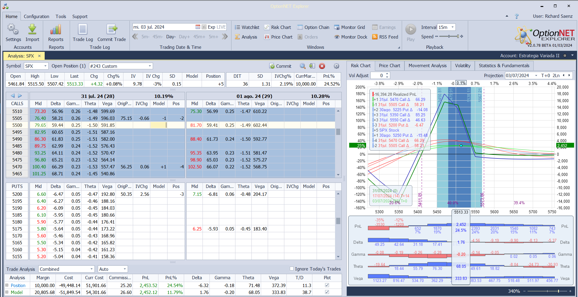
Task: Open the Trade Log
Action: (83, 33)
